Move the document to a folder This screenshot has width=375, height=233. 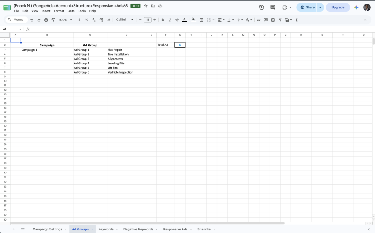click(x=153, y=6)
